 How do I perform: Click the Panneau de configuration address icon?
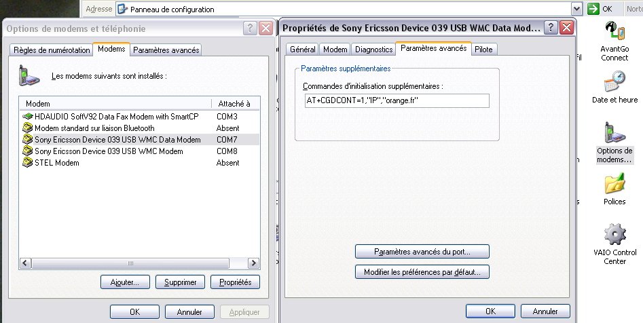122,9
